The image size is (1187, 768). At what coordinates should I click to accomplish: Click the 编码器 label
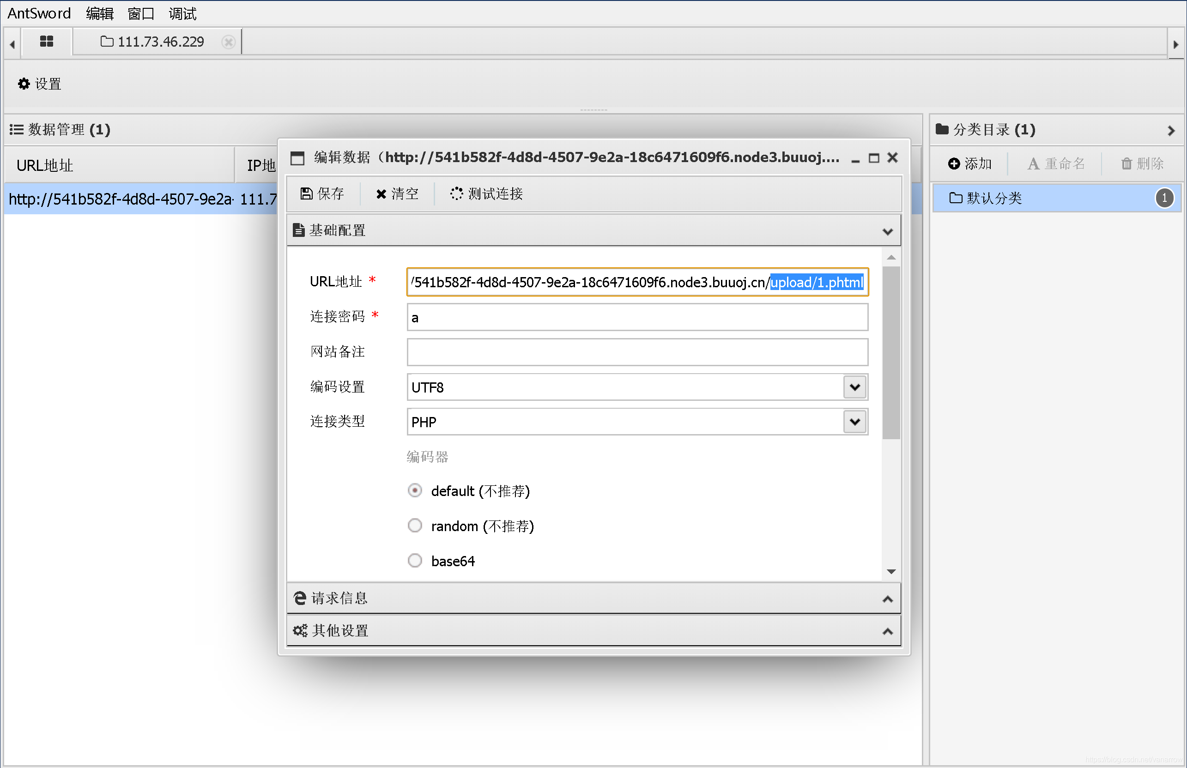point(427,456)
